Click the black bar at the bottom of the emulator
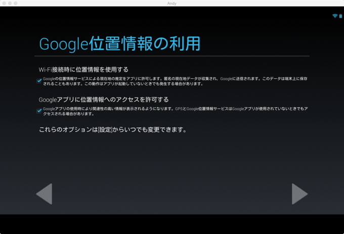This screenshot has height=234, width=344. pos(172,223)
